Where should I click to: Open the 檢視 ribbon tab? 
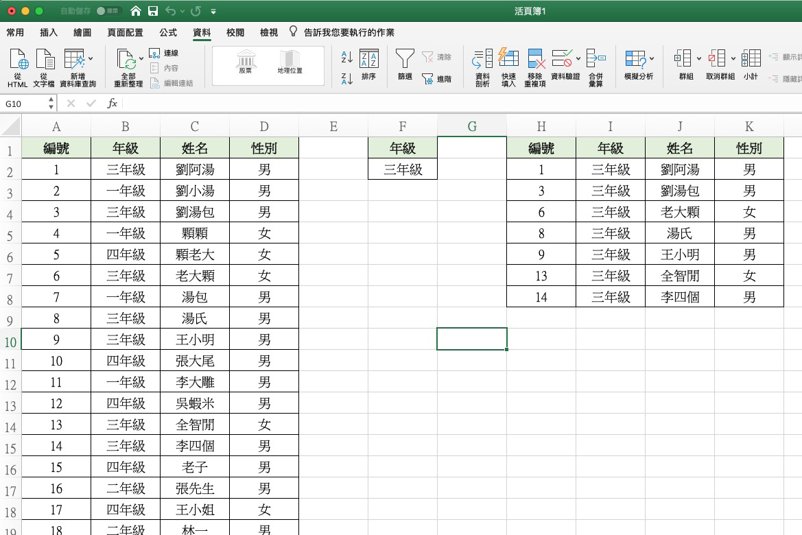269,32
